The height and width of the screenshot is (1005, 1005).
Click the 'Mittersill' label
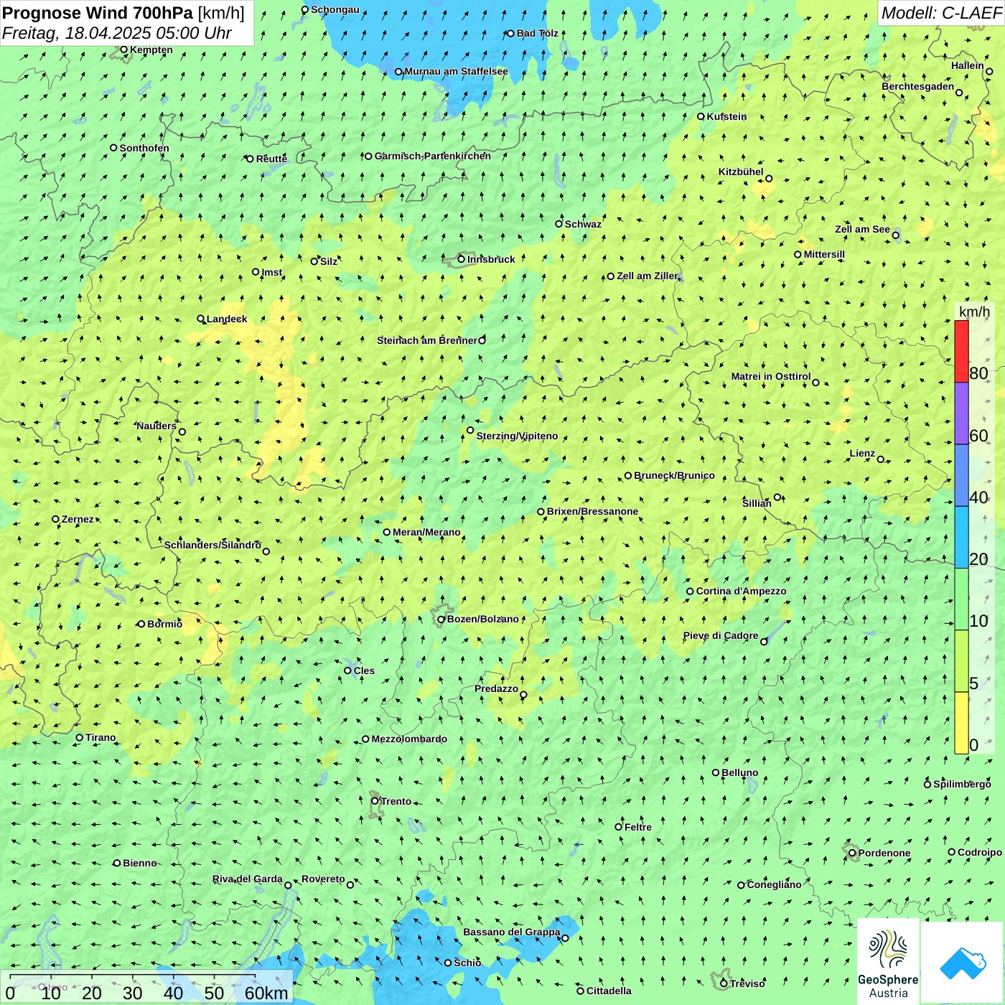(x=824, y=254)
